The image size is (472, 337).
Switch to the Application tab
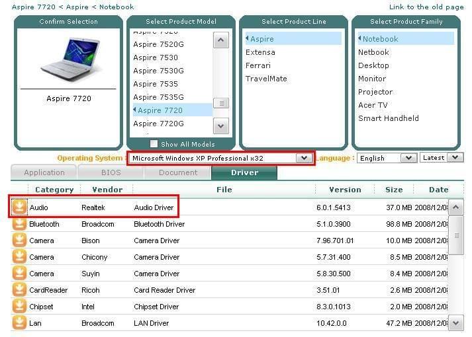pyautogui.click(x=44, y=172)
